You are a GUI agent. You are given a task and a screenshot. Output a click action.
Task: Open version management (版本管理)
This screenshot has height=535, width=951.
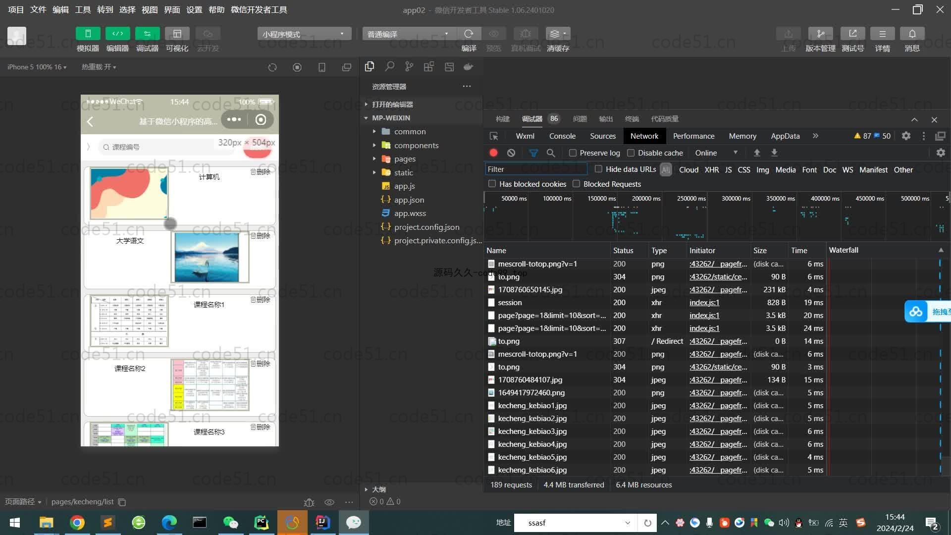point(821,34)
